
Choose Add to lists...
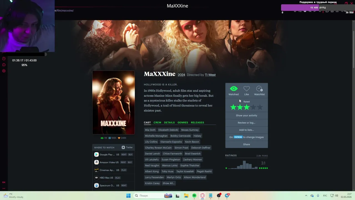[247, 130]
